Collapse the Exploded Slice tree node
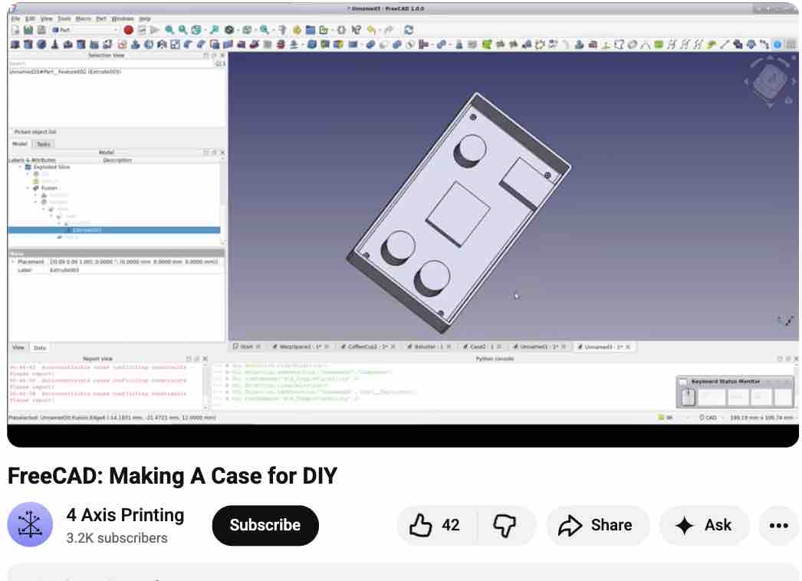The height and width of the screenshot is (581, 802). point(21,167)
